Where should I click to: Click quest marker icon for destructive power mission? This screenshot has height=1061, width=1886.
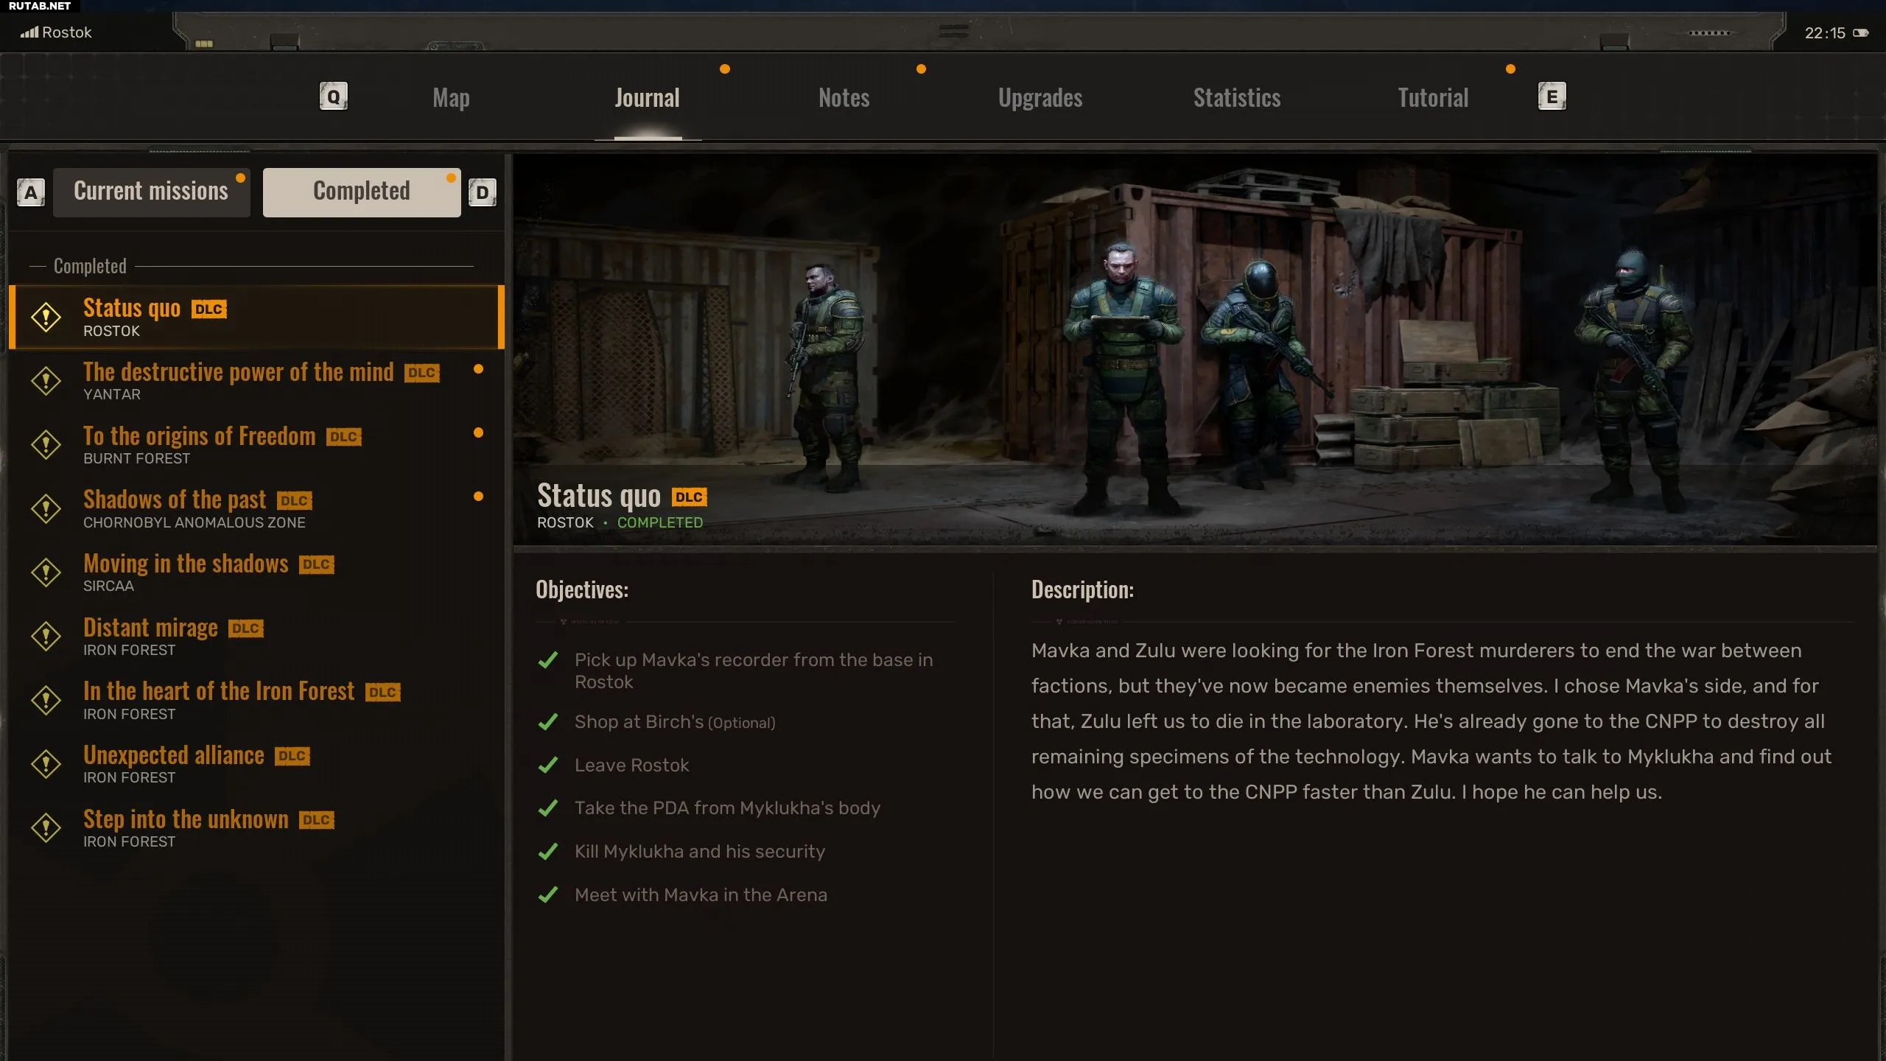click(x=46, y=381)
